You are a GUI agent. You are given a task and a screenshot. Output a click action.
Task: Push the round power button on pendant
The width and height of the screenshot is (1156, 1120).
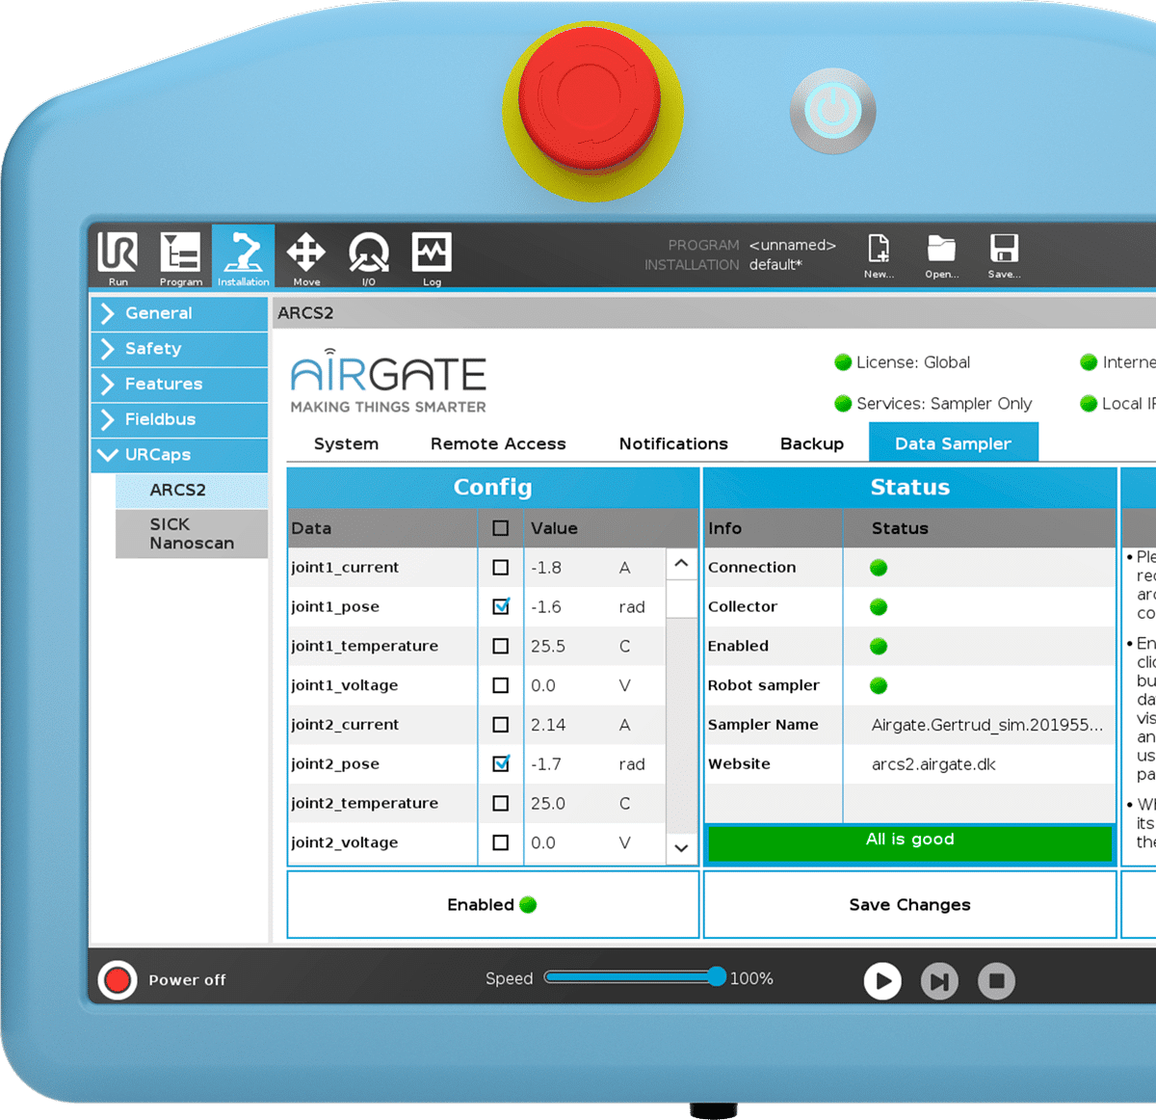pos(833,111)
